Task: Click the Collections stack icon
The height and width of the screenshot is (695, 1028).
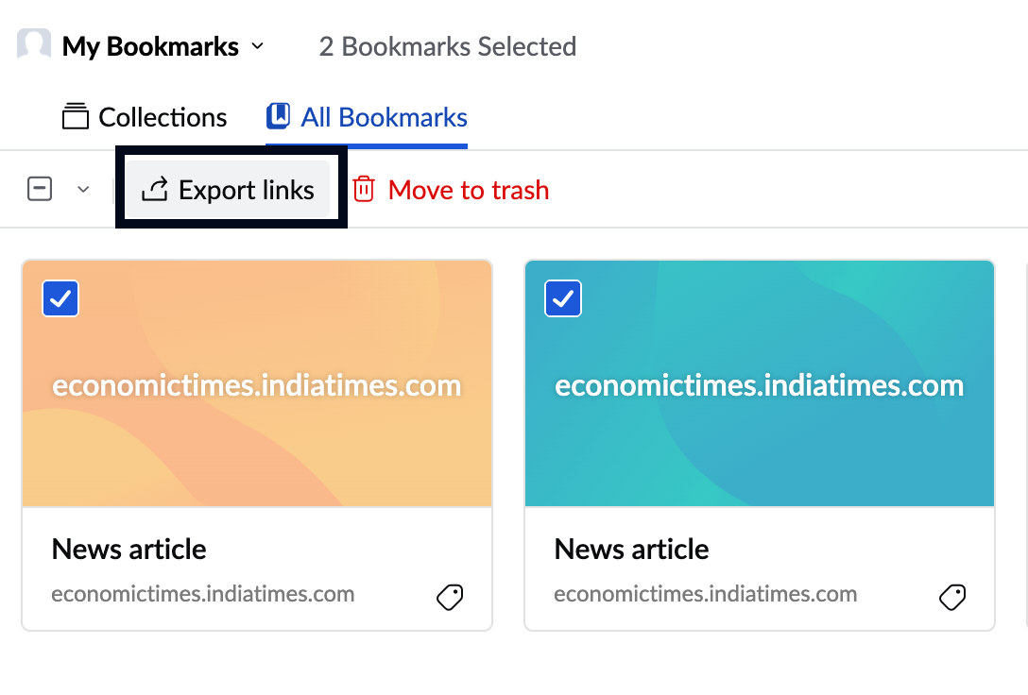Action: (76, 116)
